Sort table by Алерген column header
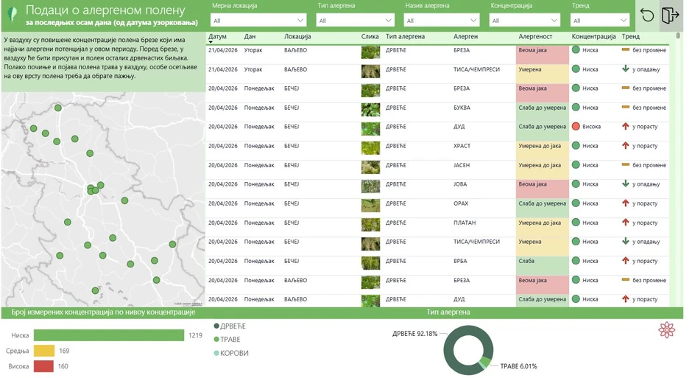The width and height of the screenshot is (692, 378). point(465,36)
